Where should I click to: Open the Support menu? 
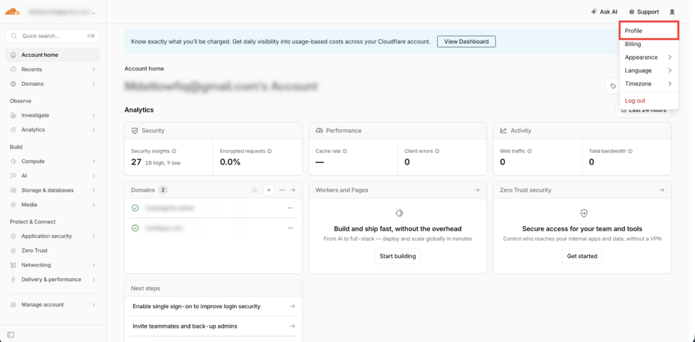point(644,12)
